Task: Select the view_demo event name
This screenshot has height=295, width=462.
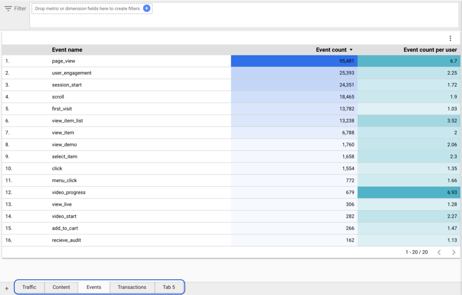Action: (x=64, y=145)
